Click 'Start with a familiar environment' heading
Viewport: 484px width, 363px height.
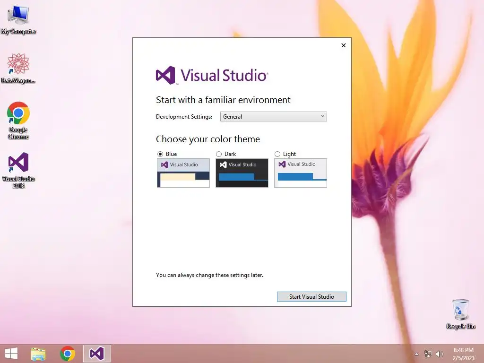(x=223, y=100)
